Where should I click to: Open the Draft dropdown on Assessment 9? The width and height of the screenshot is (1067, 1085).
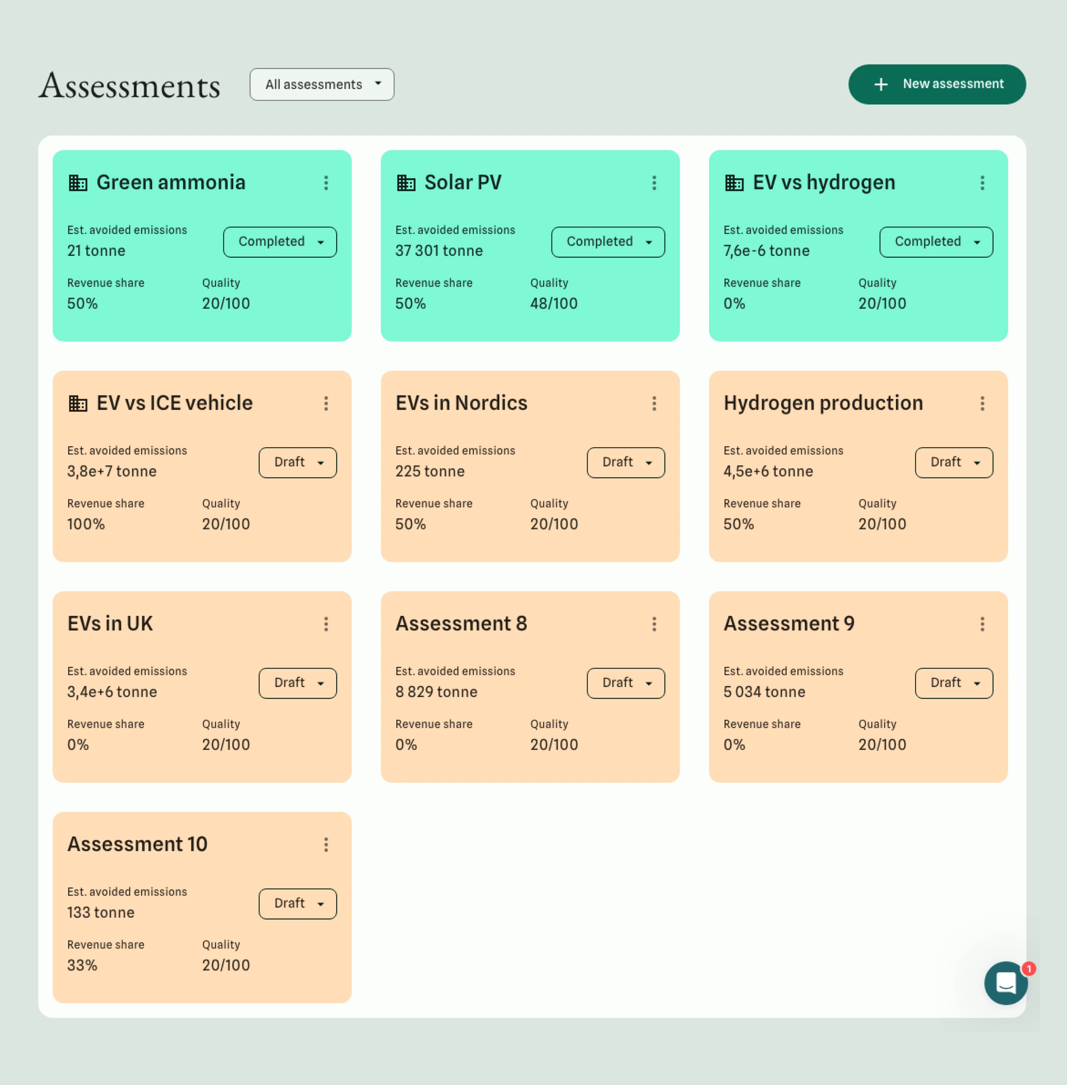tap(953, 683)
